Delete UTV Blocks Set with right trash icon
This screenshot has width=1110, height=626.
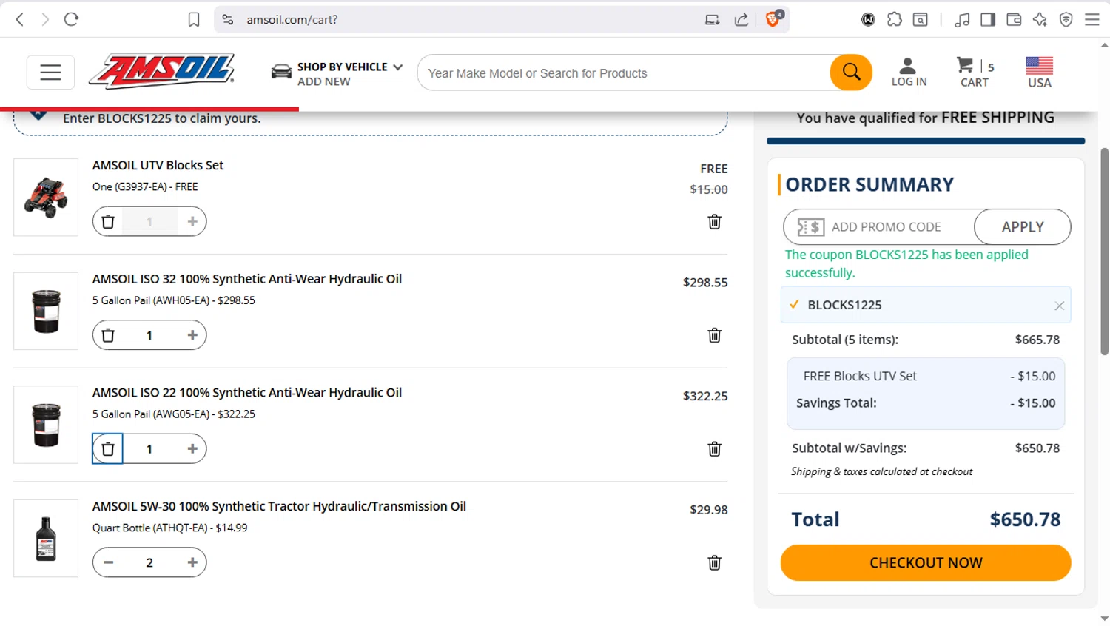click(x=714, y=222)
